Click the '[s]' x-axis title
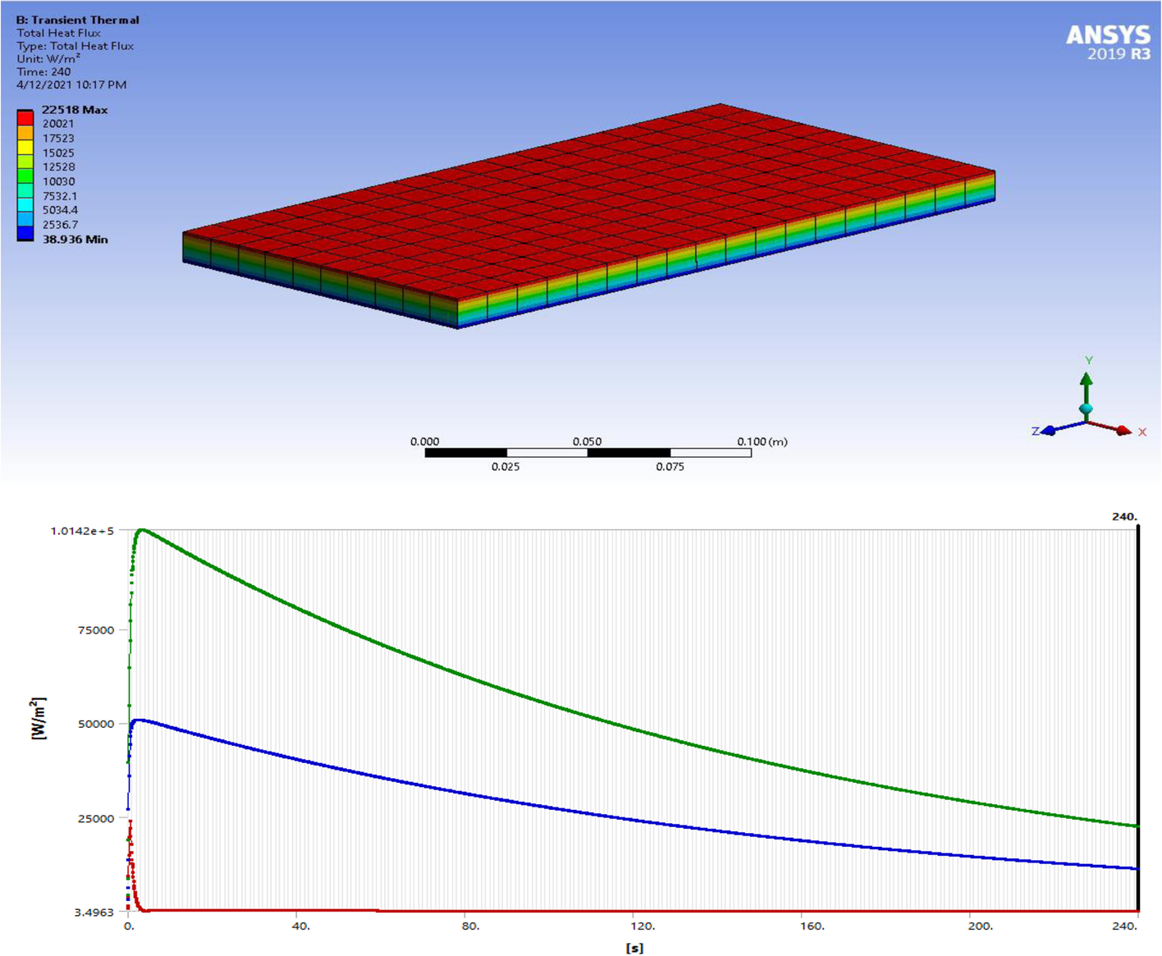Image resolution: width=1162 pixels, height=956 pixels. [634, 948]
